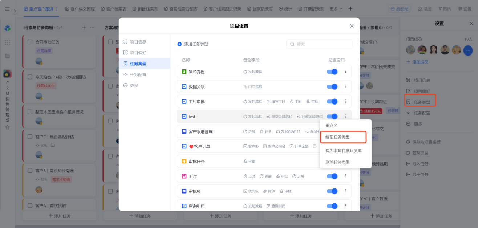478x228 pixels.
Task: Star the CRM project in sidebar
Action: pos(7,127)
